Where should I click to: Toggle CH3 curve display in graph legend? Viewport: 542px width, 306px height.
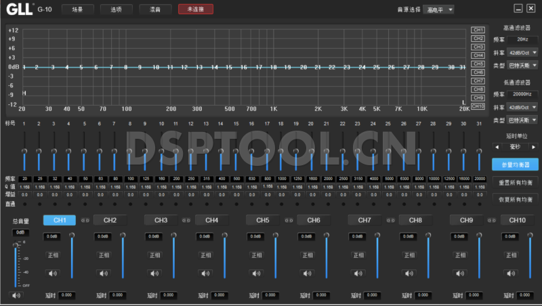click(478, 47)
